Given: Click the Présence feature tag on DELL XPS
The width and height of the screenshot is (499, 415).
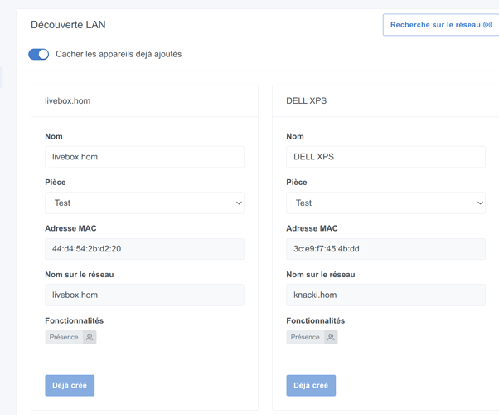Looking at the screenshot, I should [305, 338].
